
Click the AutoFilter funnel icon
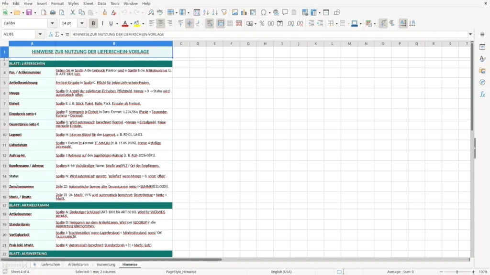224,12
